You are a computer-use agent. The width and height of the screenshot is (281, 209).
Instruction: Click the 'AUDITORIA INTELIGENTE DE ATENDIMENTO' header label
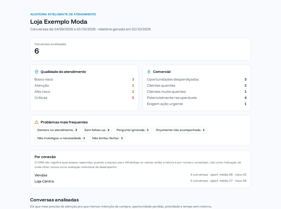[x=63, y=14]
